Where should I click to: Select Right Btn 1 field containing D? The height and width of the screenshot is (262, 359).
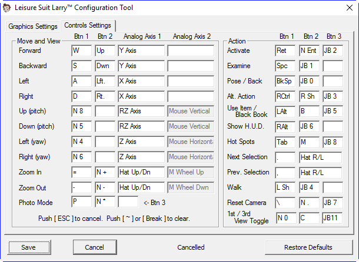(81, 96)
